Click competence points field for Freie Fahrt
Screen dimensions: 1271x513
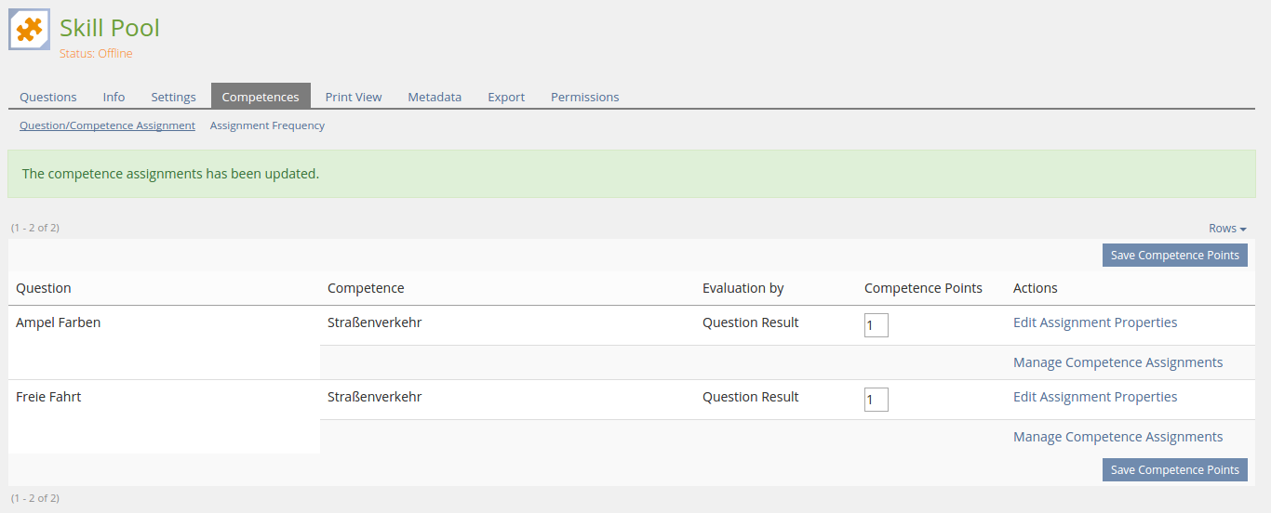(876, 400)
